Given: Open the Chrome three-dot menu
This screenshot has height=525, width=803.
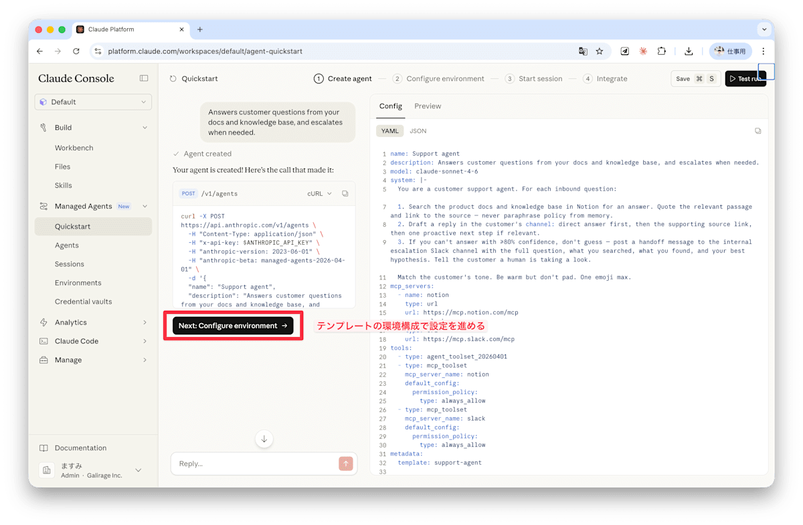Looking at the screenshot, I should pos(764,51).
